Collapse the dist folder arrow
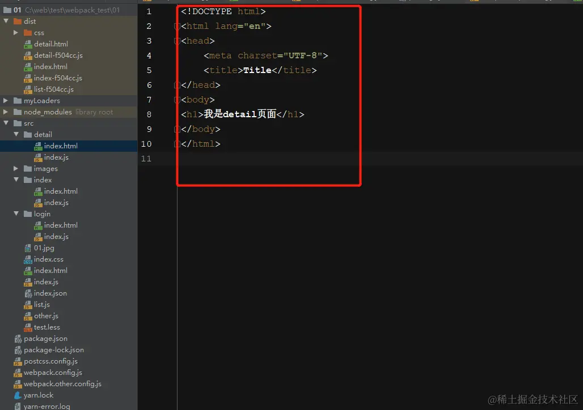The height and width of the screenshot is (410, 583). coord(6,21)
